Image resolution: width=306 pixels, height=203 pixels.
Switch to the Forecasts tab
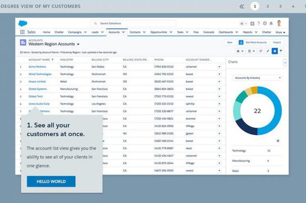[x=209, y=32]
